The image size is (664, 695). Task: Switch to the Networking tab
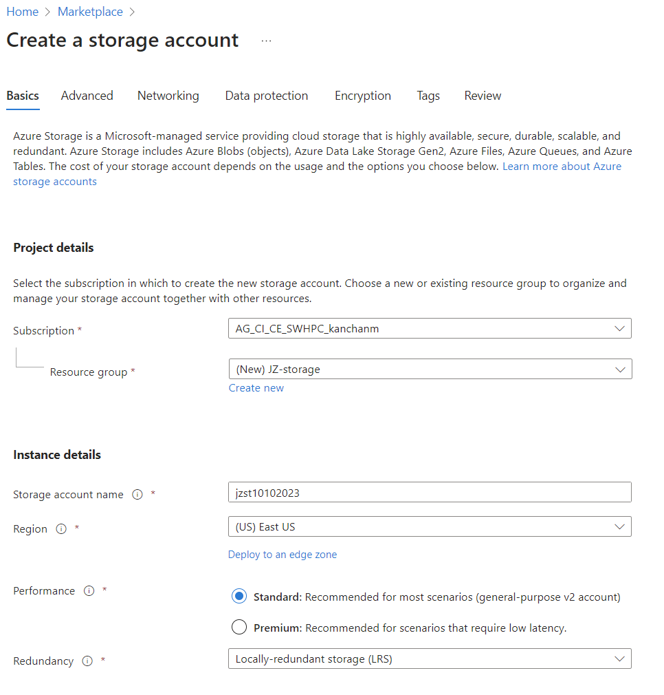168,96
